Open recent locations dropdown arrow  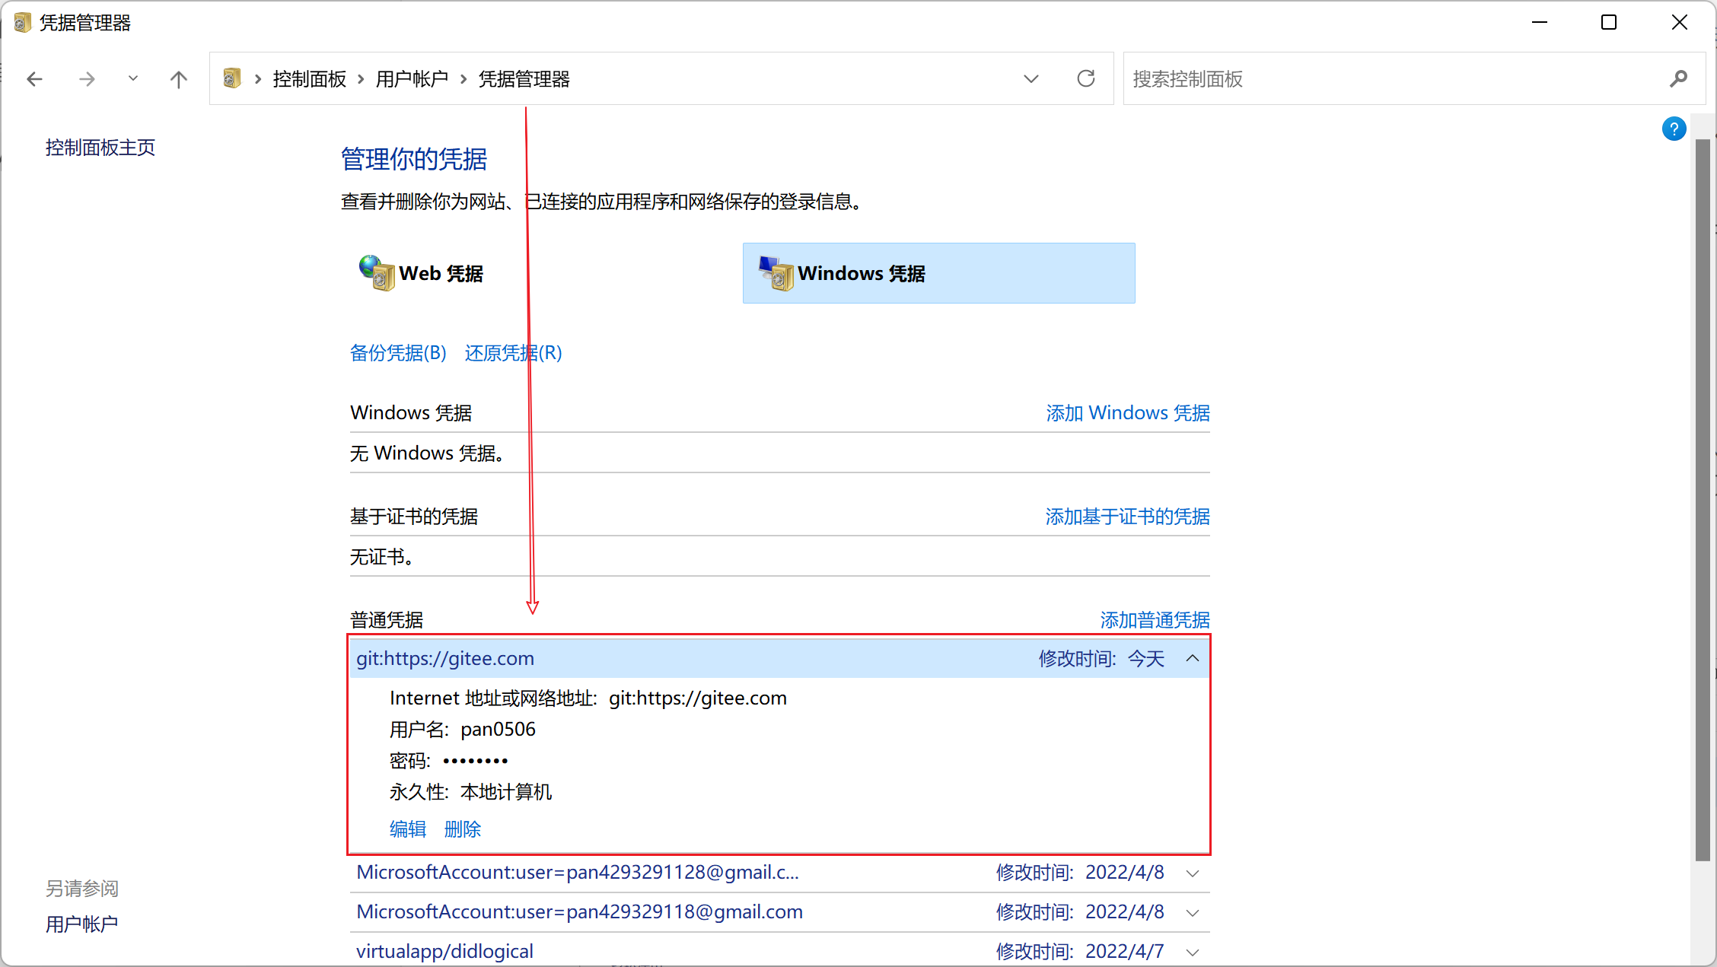(133, 78)
